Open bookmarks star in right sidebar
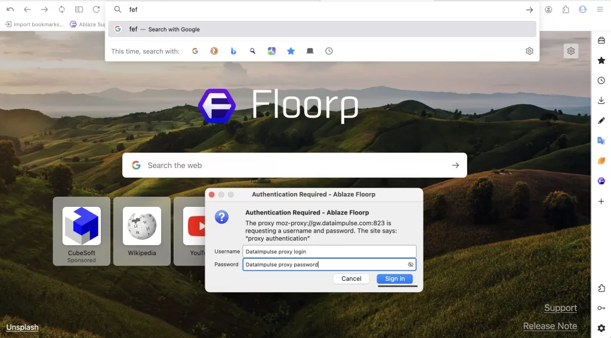Image resolution: width=611 pixels, height=338 pixels. point(601,60)
